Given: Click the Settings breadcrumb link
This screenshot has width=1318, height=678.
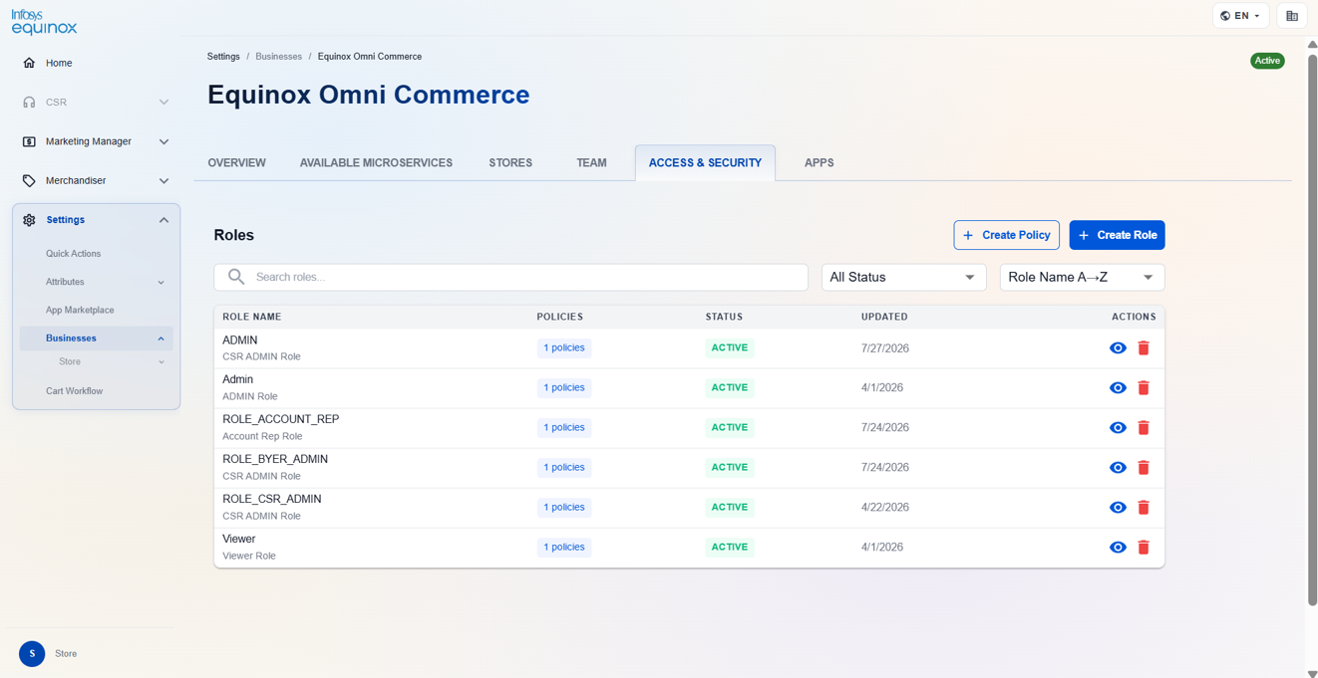Looking at the screenshot, I should [x=223, y=57].
